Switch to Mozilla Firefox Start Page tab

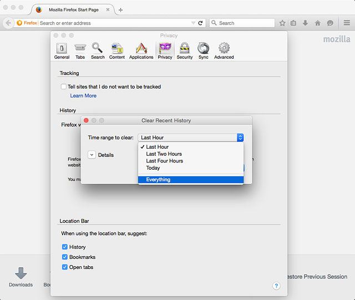tap(74, 10)
